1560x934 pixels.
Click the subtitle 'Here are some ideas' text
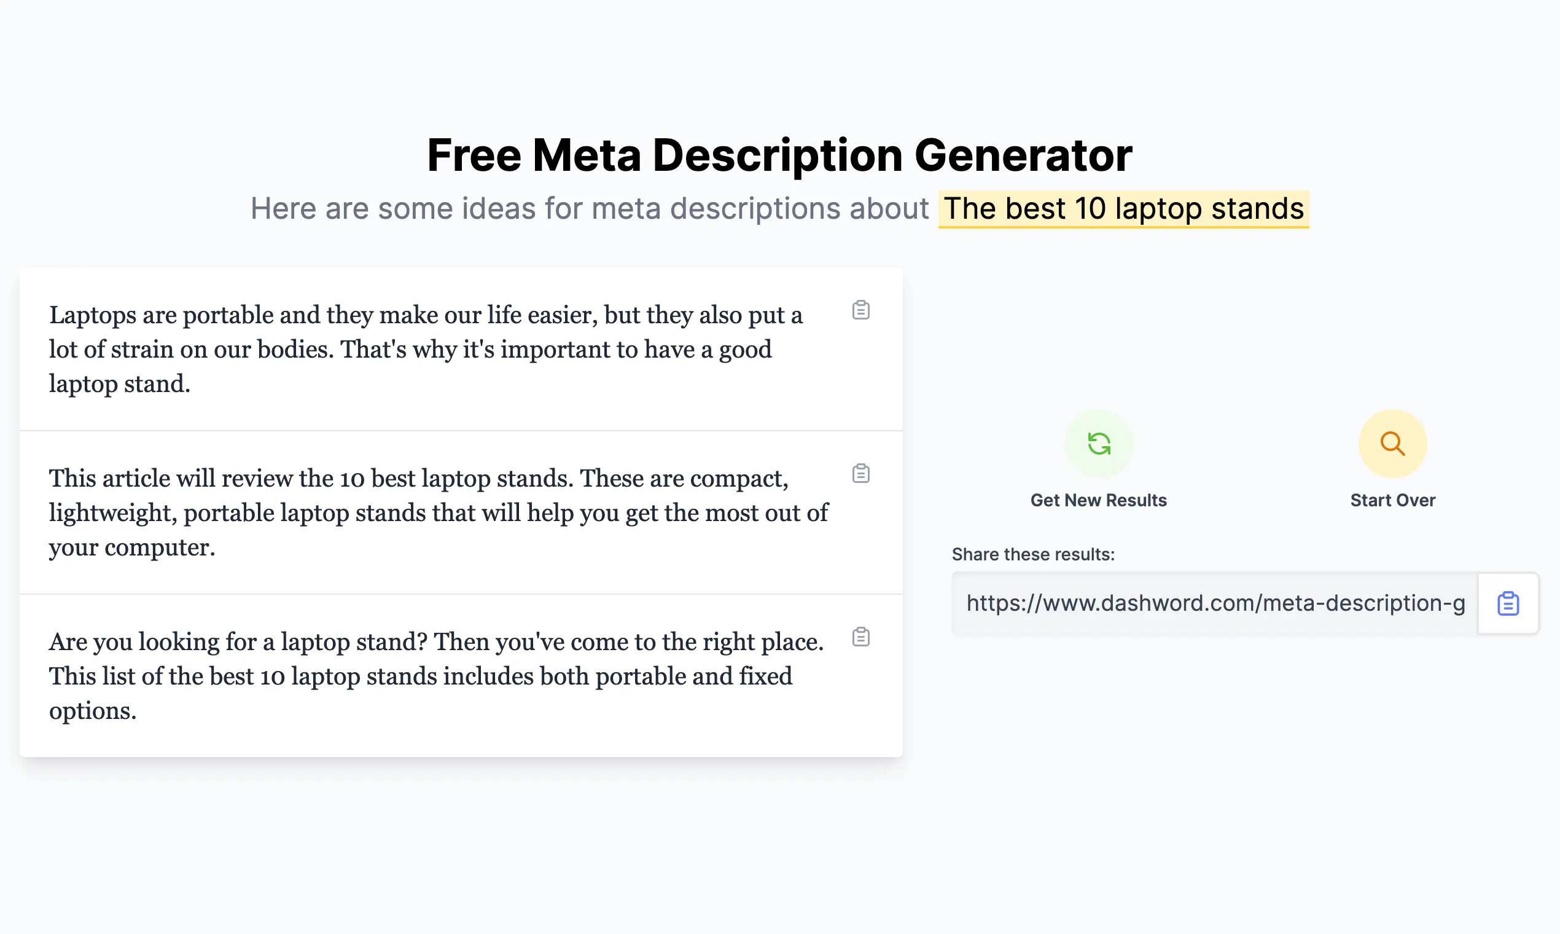pos(590,209)
